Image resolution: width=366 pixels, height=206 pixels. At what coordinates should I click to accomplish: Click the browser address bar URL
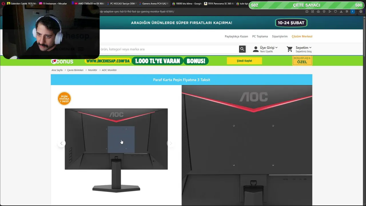[x=137, y=11]
